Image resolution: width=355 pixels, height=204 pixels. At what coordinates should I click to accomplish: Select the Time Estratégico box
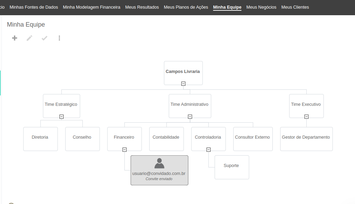point(62,106)
